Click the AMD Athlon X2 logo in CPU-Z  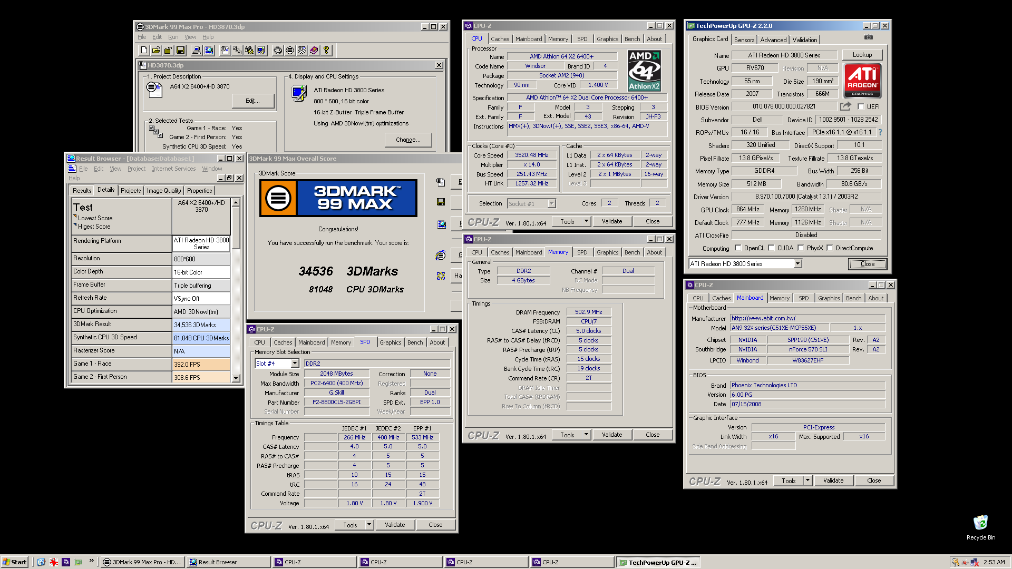tap(644, 71)
